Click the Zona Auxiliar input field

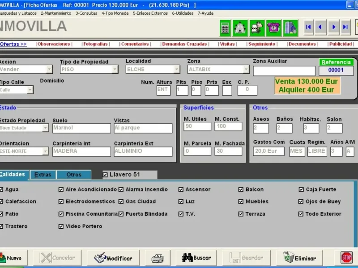[284, 71]
